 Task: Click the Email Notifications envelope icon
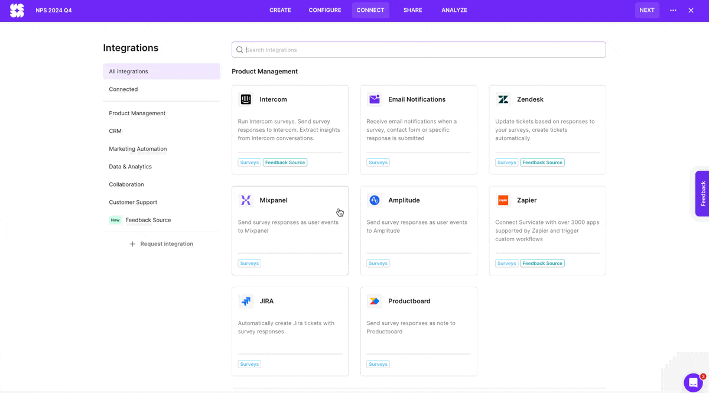coord(375,99)
